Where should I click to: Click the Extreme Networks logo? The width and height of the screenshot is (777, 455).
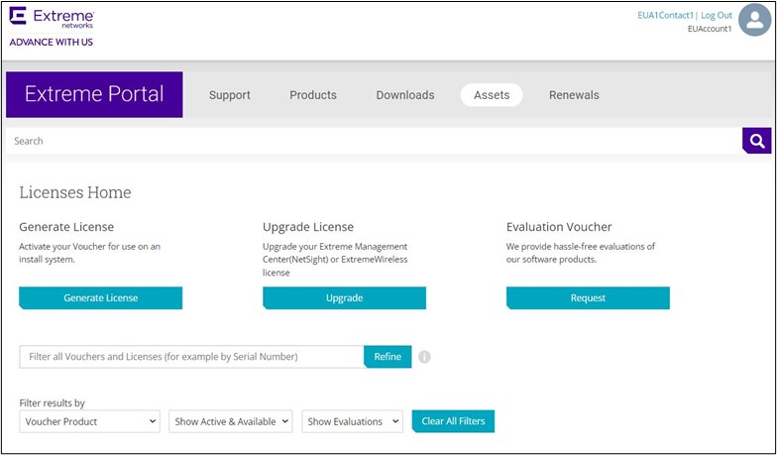(x=52, y=20)
